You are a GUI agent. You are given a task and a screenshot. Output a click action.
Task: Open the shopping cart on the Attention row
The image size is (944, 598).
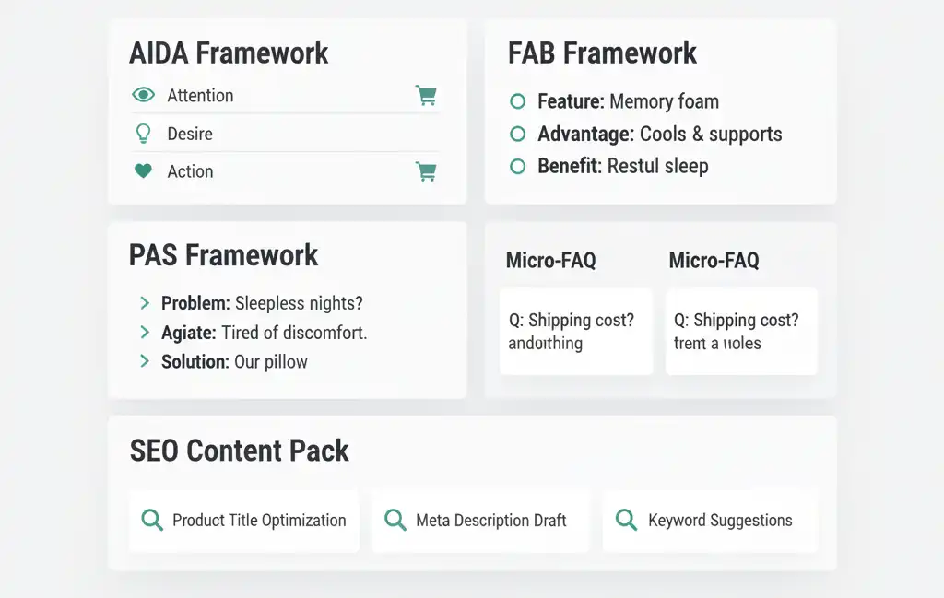click(x=426, y=95)
